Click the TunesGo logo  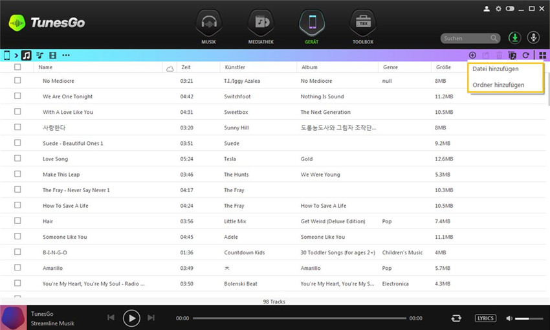coord(47,23)
